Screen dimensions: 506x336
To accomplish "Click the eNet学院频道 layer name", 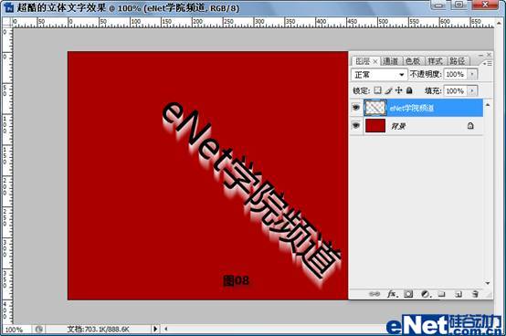I will 411,108.
